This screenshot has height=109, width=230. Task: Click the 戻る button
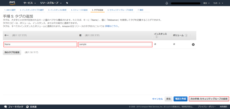tap(168, 99)
